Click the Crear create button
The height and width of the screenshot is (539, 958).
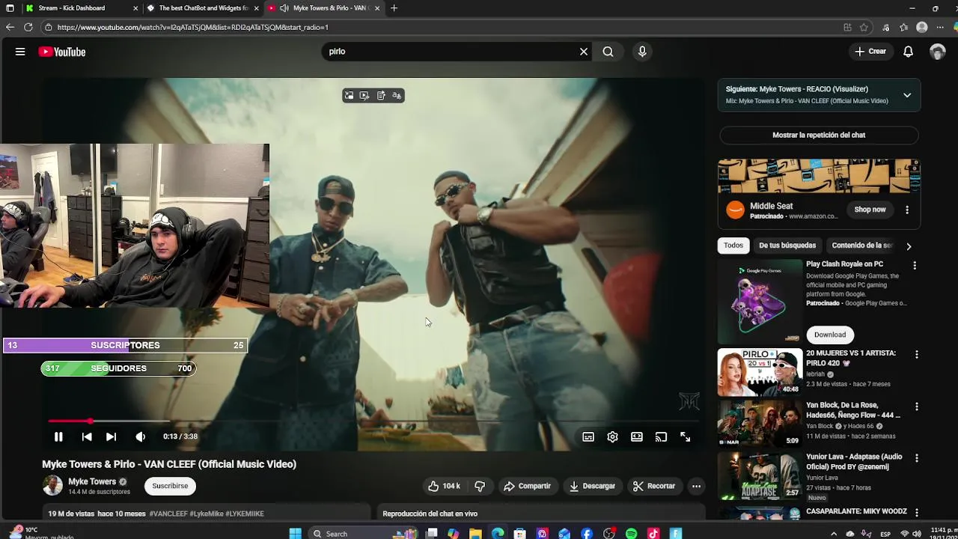tap(870, 52)
